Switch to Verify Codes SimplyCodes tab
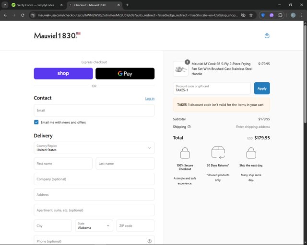This screenshot has width=307, height=245. click(35, 5)
